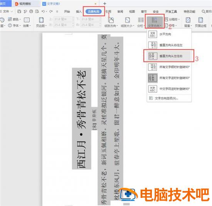Switch to the 插入 (Insert) tab
Viewport: 212px width, 206px height.
click(x=79, y=12)
